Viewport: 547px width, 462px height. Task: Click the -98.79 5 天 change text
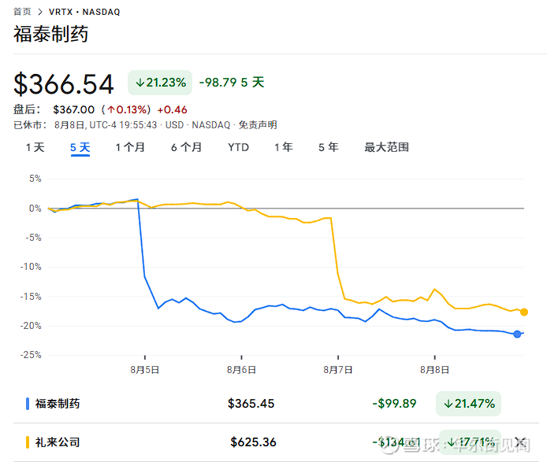pyautogui.click(x=232, y=83)
